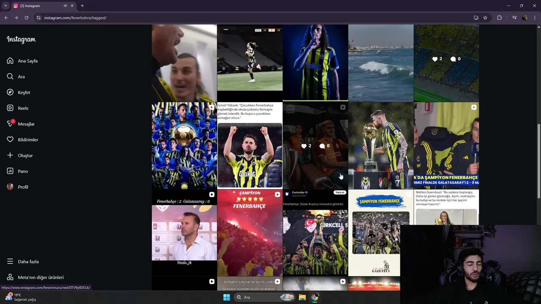Open Chrome profile avatar
This screenshot has height=304, width=541.
tap(525, 18)
